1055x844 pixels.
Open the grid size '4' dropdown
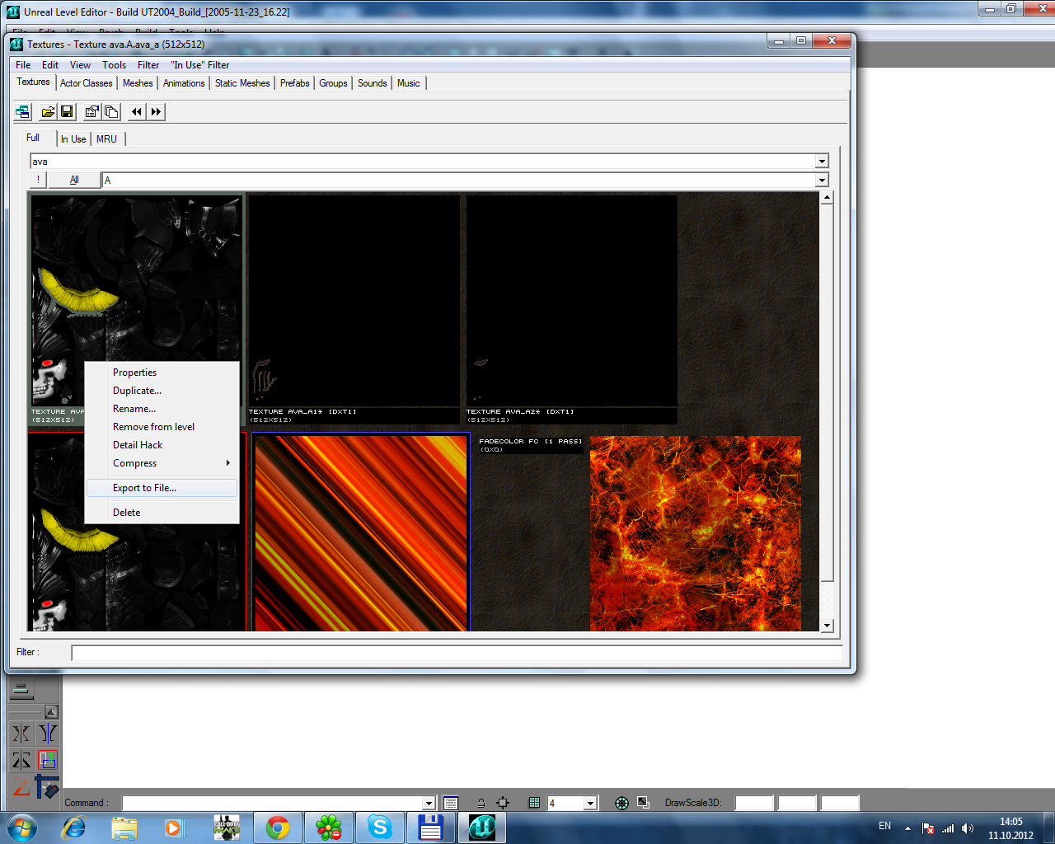click(590, 803)
